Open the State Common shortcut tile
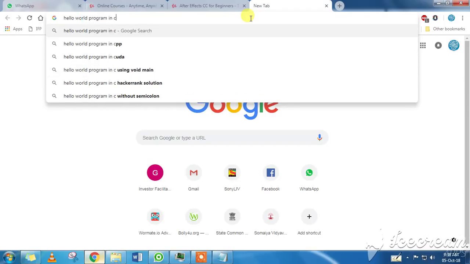 [x=232, y=222]
